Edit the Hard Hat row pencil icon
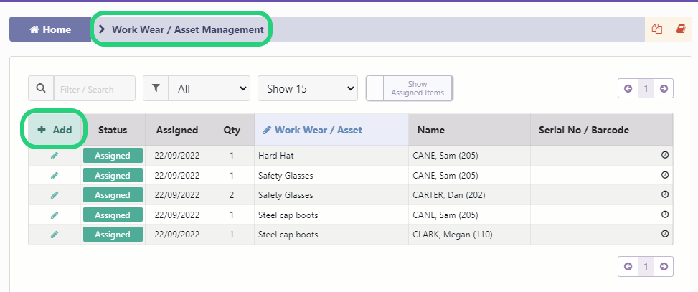The image size is (698, 292). coord(55,156)
